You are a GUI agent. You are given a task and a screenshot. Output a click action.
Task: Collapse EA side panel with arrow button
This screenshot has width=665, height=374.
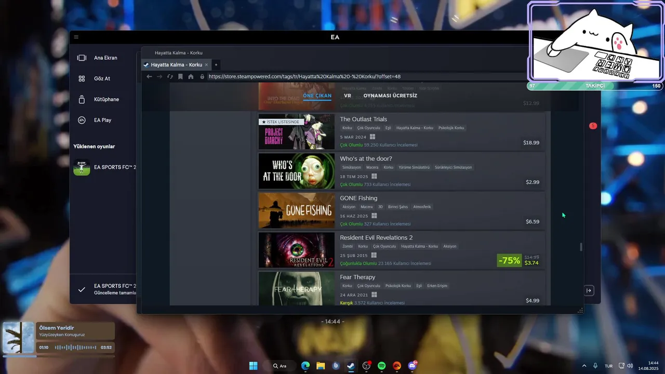point(589,290)
